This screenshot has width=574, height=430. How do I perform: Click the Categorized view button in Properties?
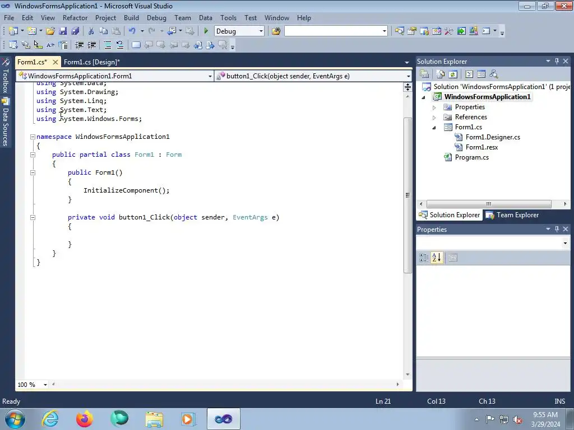pyautogui.click(x=424, y=258)
